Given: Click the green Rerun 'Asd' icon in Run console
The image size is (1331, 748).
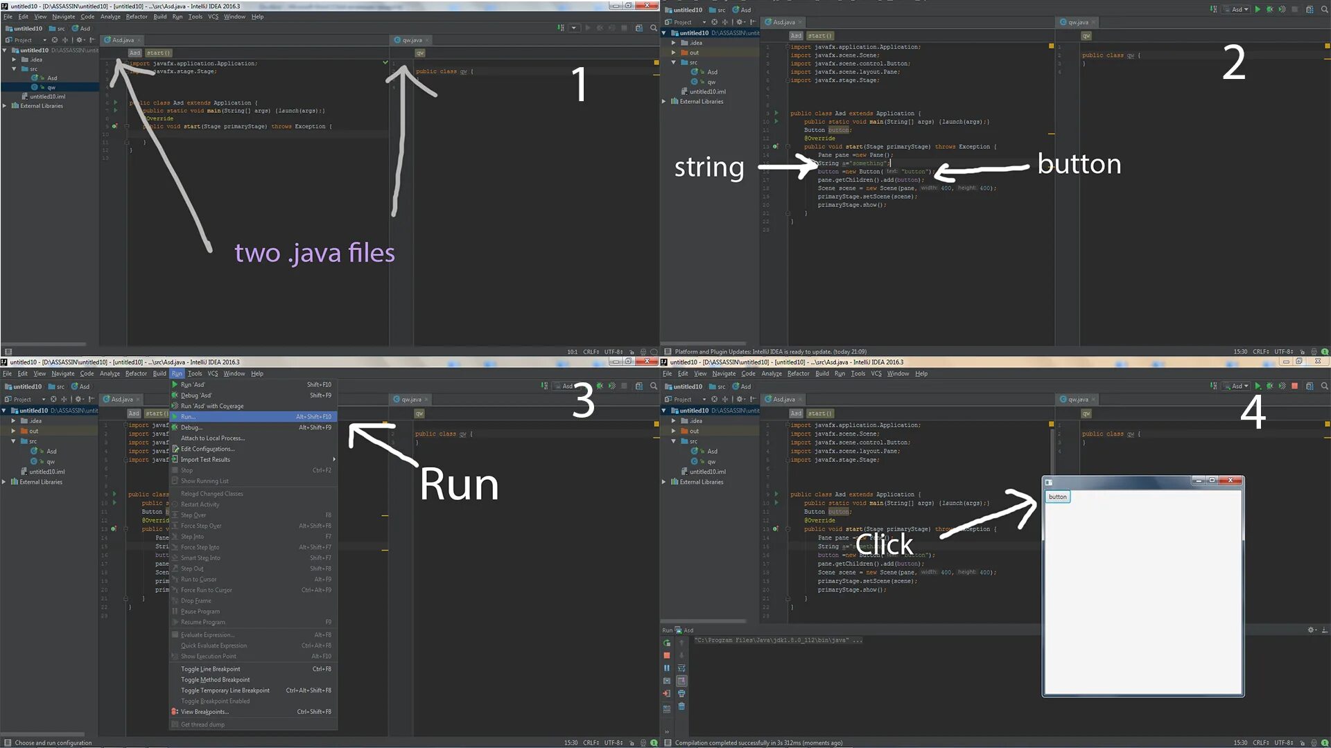Looking at the screenshot, I should (667, 643).
